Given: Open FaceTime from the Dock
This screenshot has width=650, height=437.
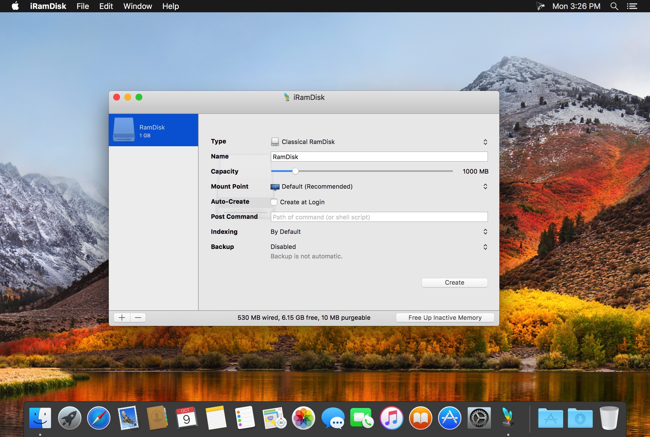Looking at the screenshot, I should click(x=362, y=418).
